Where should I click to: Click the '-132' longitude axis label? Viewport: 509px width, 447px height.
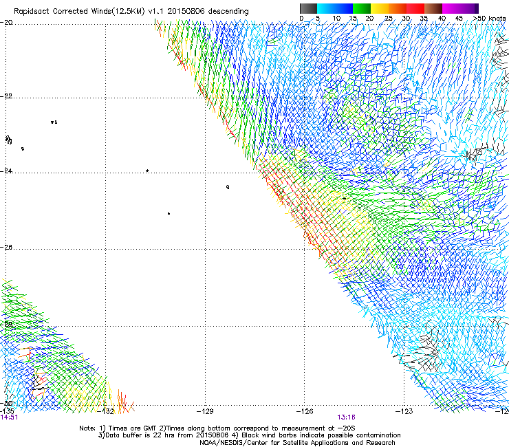105,412
